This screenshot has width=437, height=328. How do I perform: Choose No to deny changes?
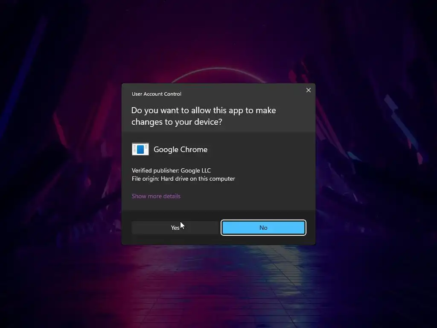(x=263, y=228)
